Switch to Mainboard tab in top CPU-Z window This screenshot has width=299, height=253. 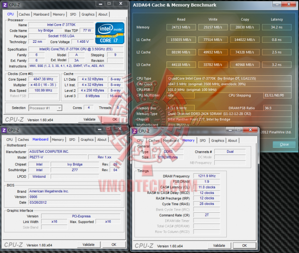pyautogui.click(x=41, y=14)
